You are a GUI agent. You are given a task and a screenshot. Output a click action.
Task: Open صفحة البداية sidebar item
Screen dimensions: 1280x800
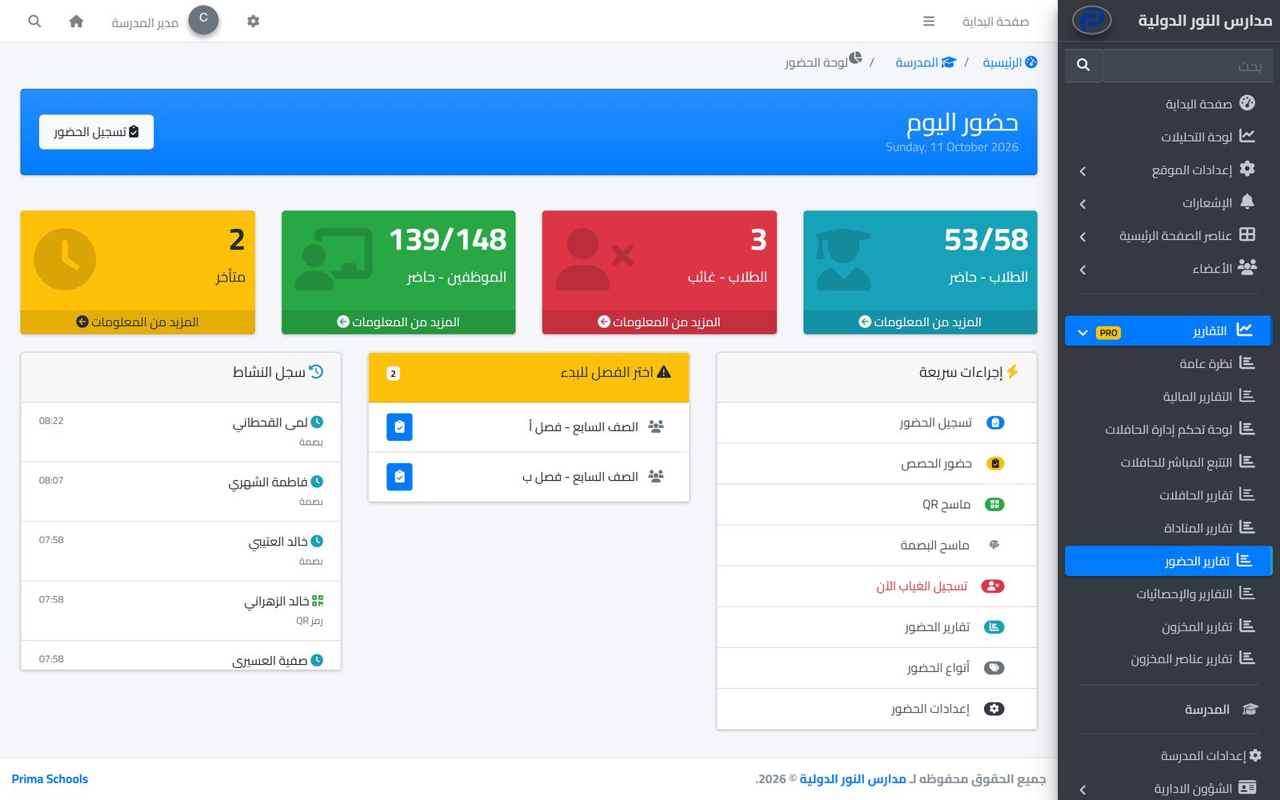click(1168, 104)
